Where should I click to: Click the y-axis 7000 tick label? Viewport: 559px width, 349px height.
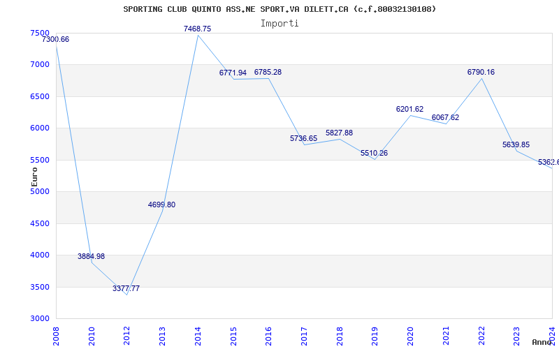pos(40,65)
